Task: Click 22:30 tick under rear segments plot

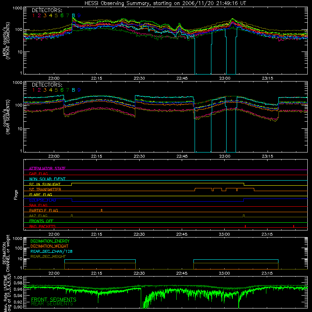Action: 139,156
